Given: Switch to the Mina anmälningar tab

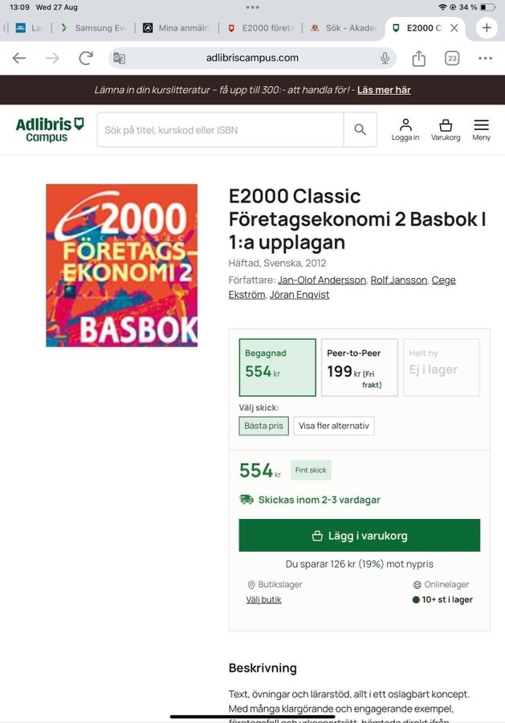Looking at the screenshot, I should point(178,28).
